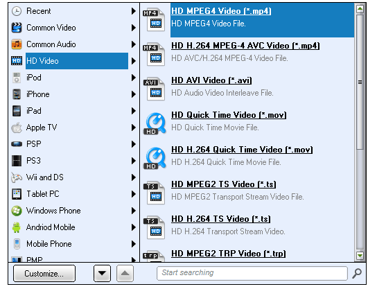
Task: Click 'HD H.264 Transport Stream Video.' description
Action: [228, 231]
